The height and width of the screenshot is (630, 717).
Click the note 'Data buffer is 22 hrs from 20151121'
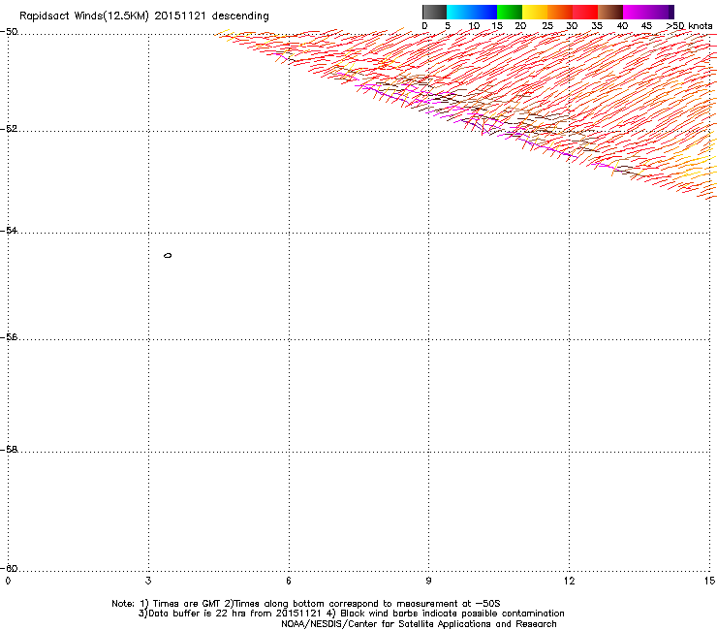pyautogui.click(x=235, y=614)
